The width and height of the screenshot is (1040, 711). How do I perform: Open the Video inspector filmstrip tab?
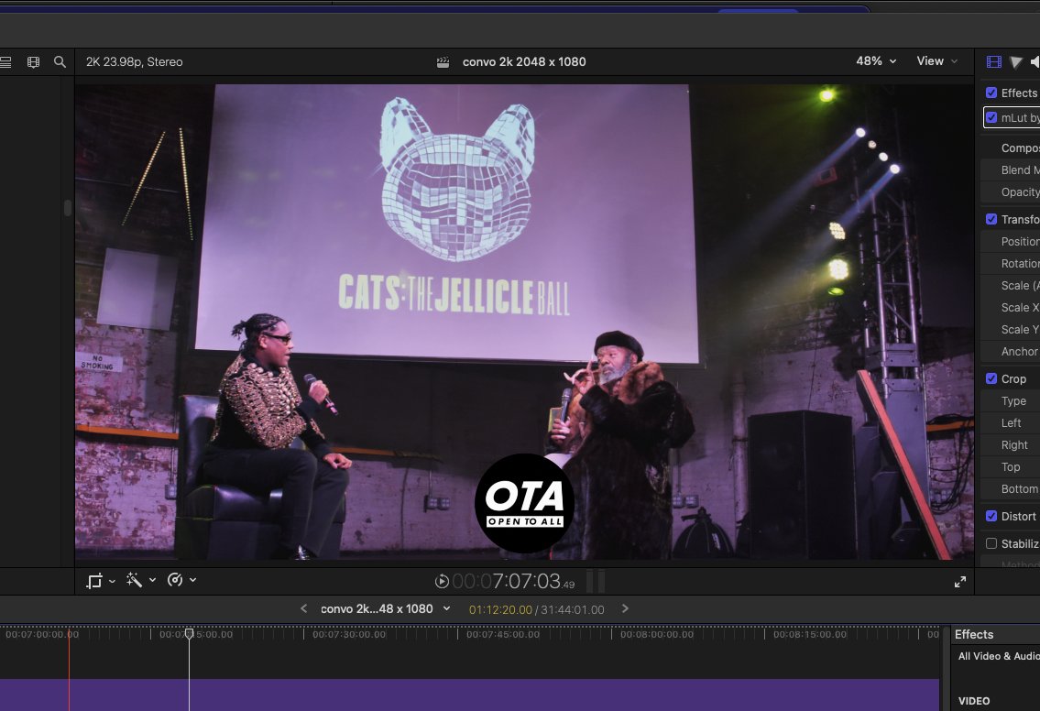pos(993,61)
